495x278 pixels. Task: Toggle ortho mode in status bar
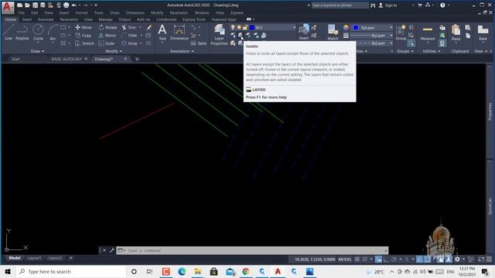tap(386, 259)
